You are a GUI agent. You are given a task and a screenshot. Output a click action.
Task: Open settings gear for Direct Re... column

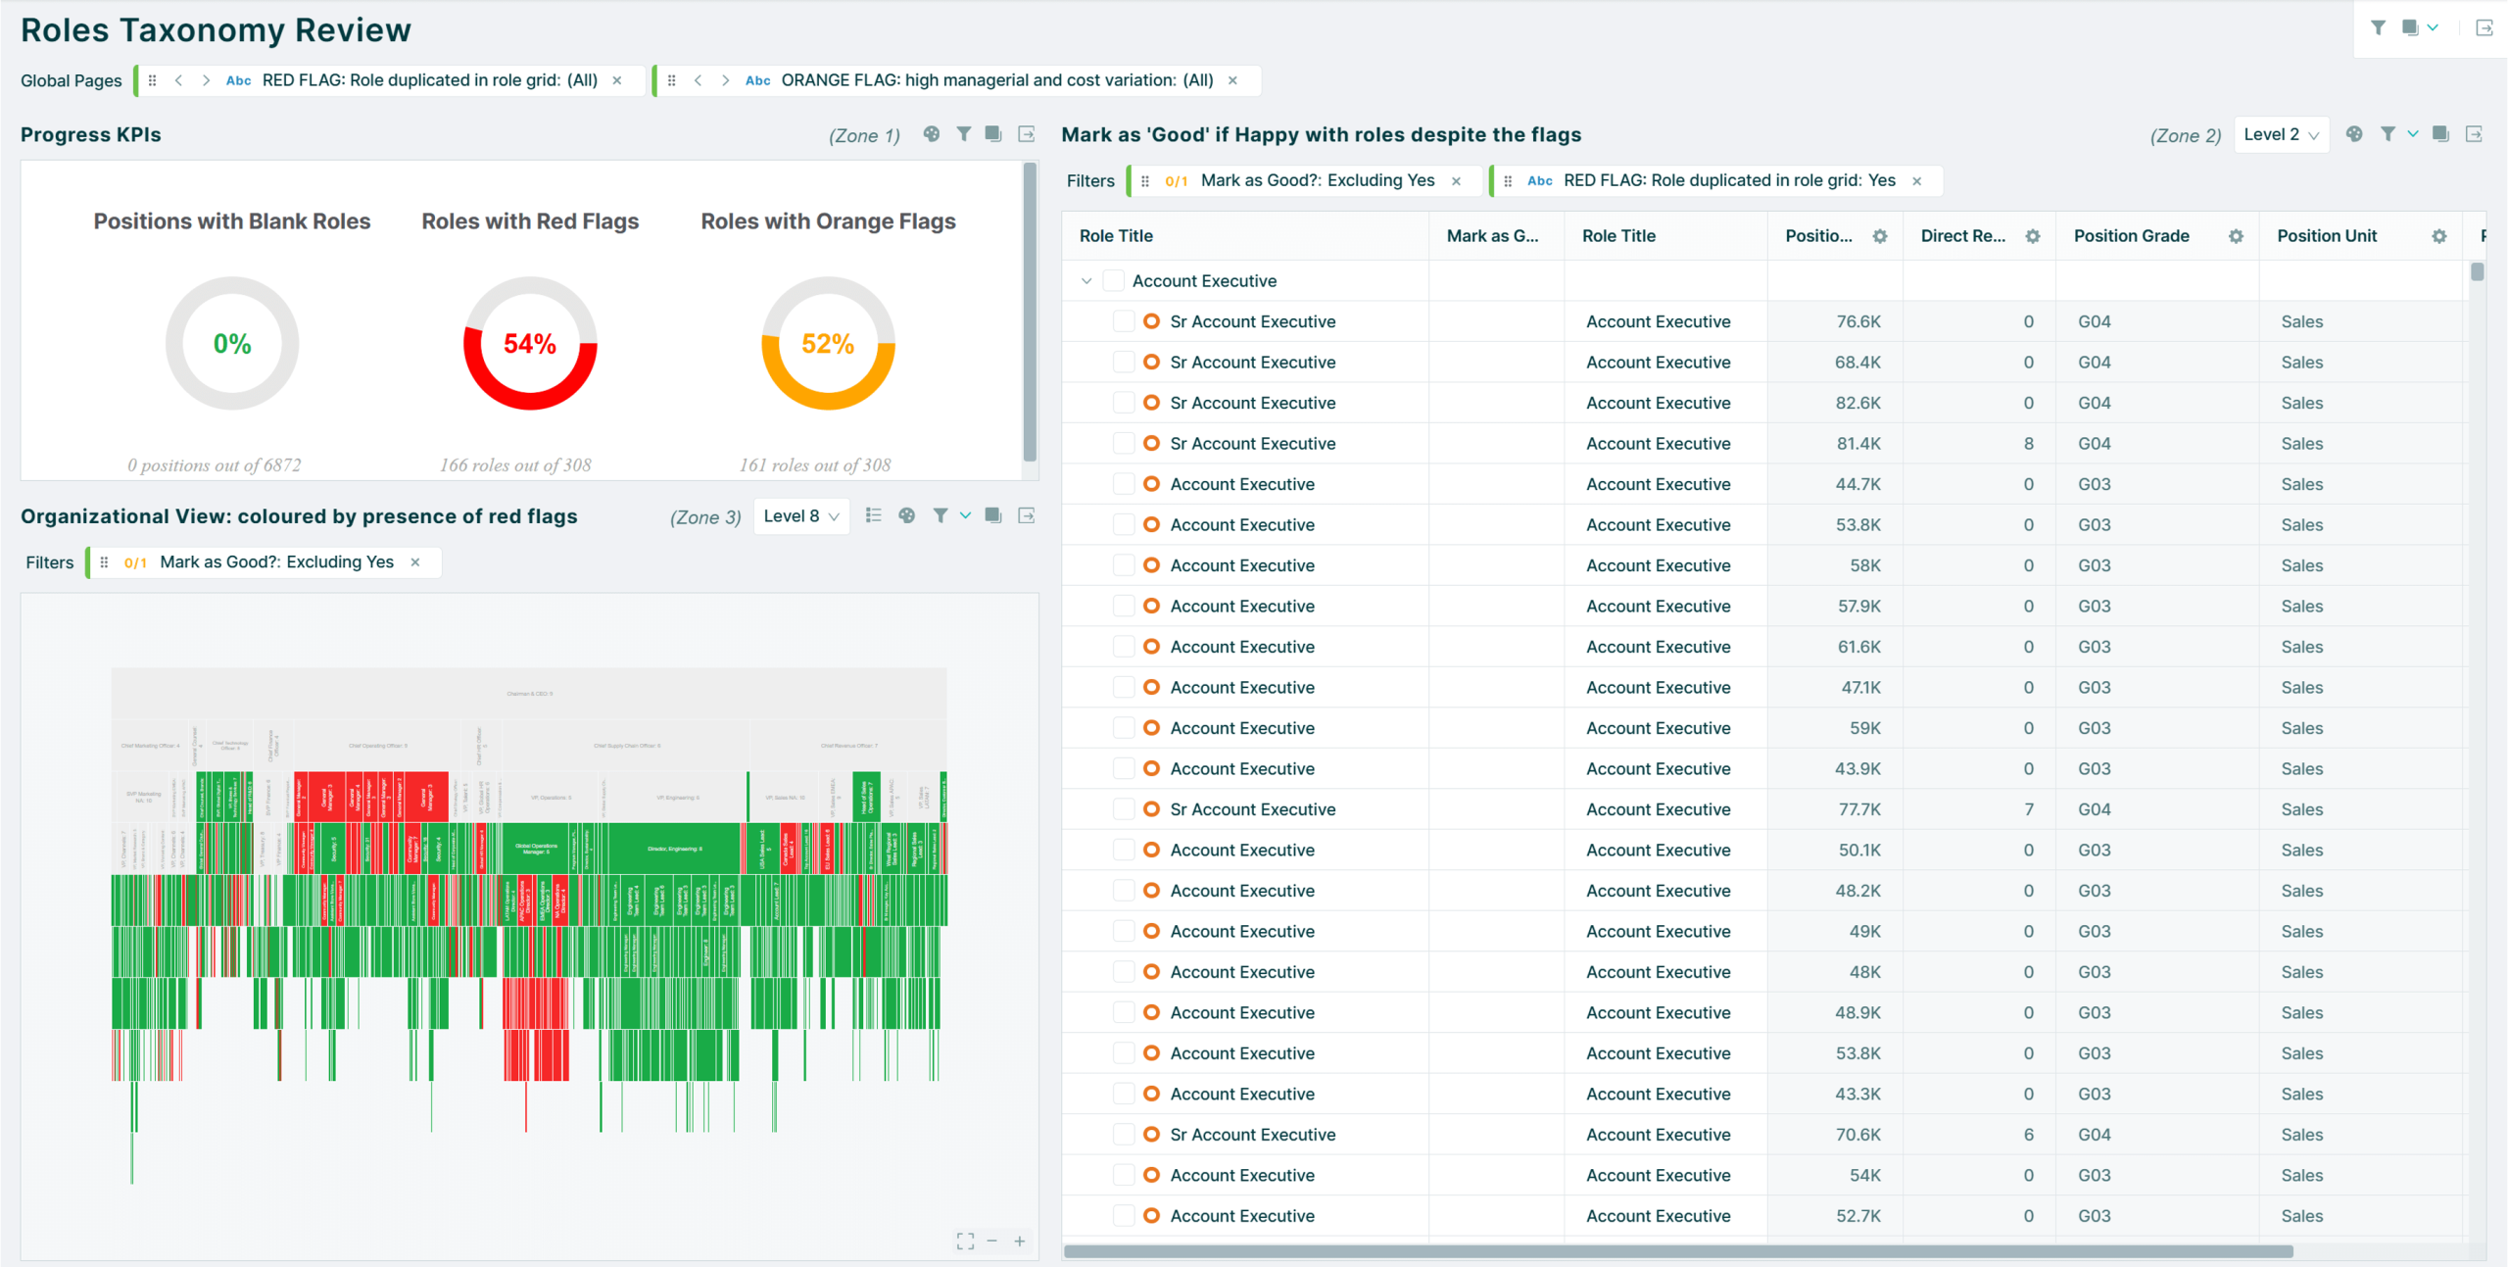2033,236
